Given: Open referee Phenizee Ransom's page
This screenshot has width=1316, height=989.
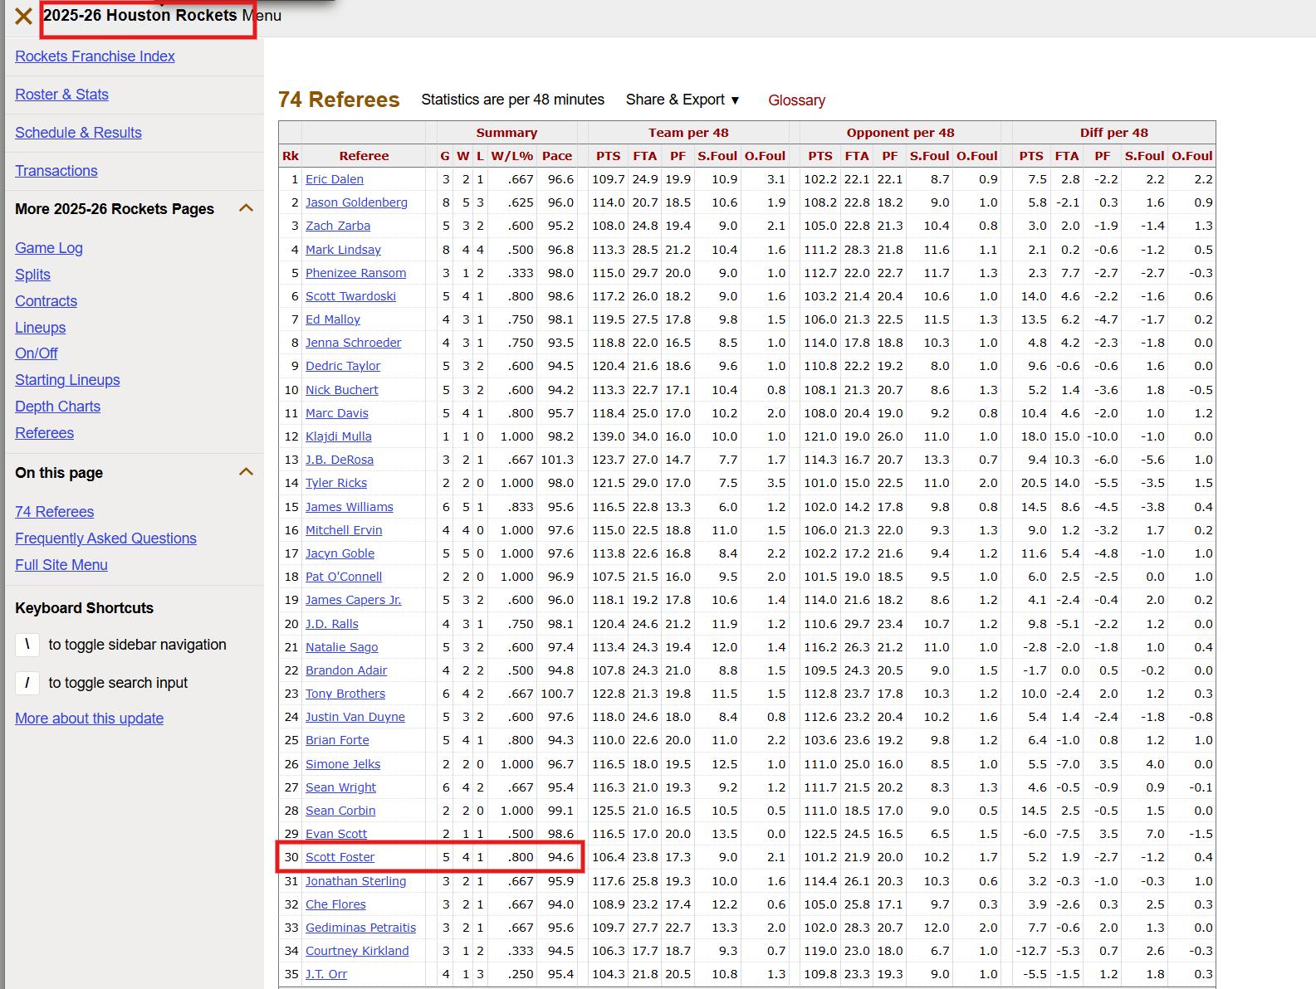Looking at the screenshot, I should tap(355, 273).
